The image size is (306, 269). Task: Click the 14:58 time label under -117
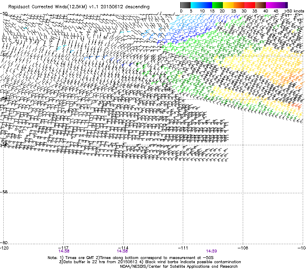click(64, 251)
